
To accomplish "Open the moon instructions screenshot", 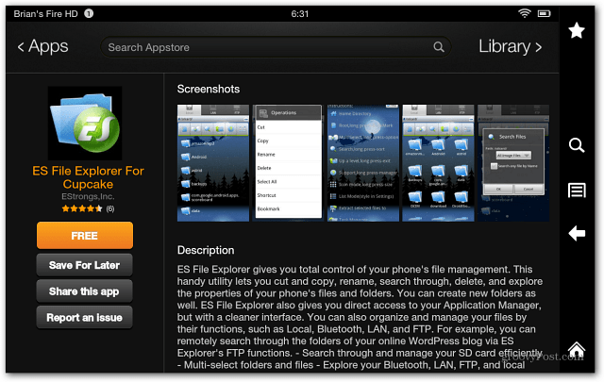I will (x=362, y=163).
